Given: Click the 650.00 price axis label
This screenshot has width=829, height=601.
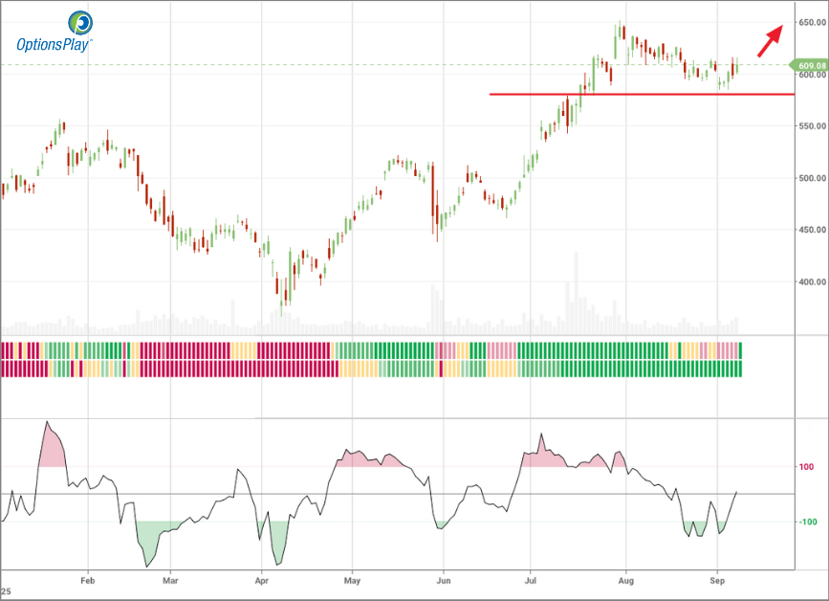Looking at the screenshot, I should (812, 22).
